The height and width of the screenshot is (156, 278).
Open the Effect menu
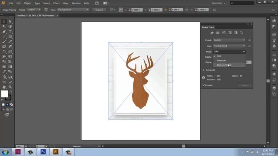56,3
